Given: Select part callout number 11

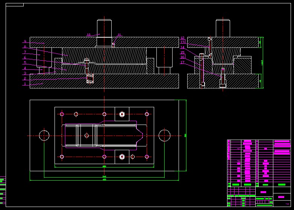Looking at the screenshot, I should [x=119, y=35].
